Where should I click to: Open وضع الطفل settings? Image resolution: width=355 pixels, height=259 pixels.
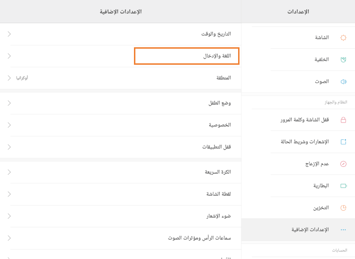[121, 103]
